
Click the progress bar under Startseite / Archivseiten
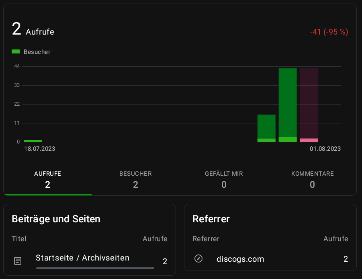[95, 268]
